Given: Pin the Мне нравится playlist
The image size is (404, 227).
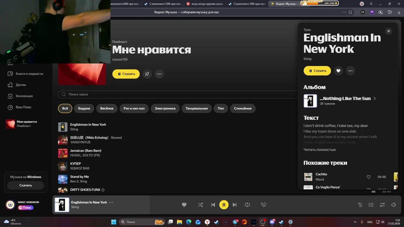Looking at the screenshot, I should (147, 74).
